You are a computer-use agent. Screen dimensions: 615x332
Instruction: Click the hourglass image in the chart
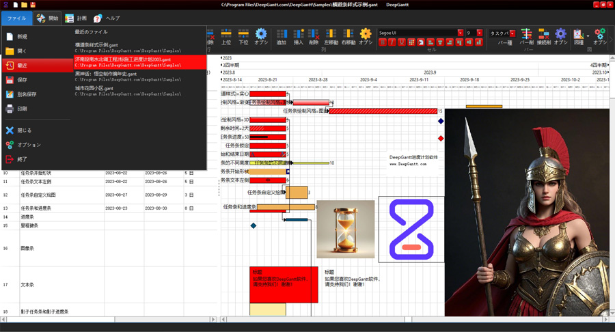[345, 229]
